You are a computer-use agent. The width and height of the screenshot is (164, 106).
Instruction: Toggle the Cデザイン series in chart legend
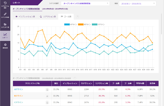pos(98,24)
